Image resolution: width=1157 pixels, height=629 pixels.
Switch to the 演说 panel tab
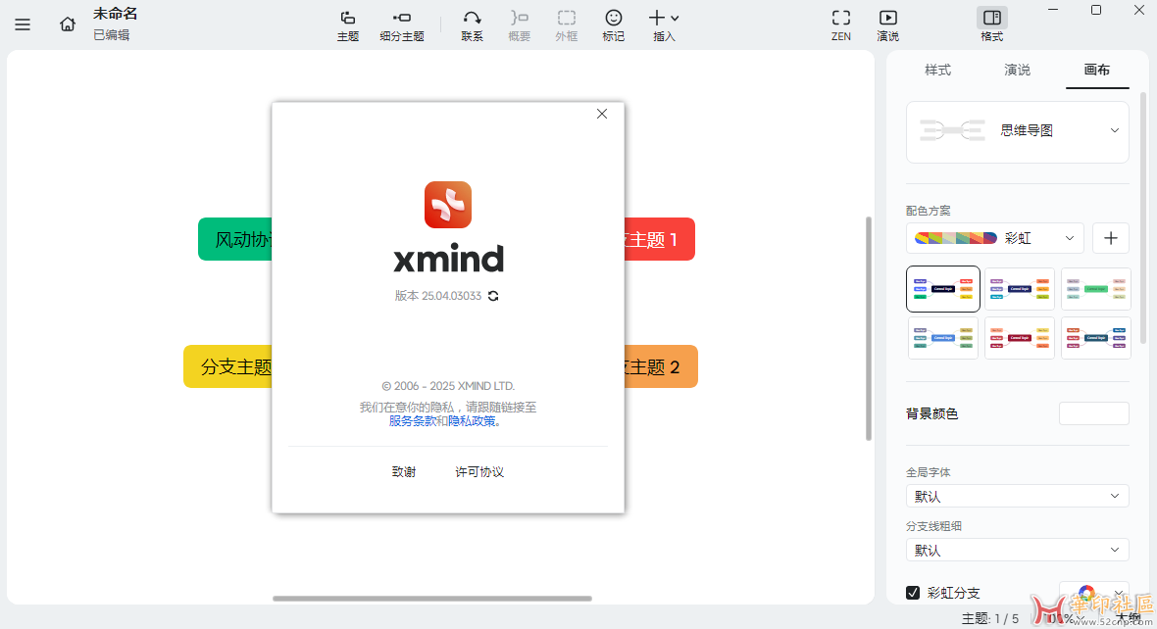click(x=1017, y=71)
